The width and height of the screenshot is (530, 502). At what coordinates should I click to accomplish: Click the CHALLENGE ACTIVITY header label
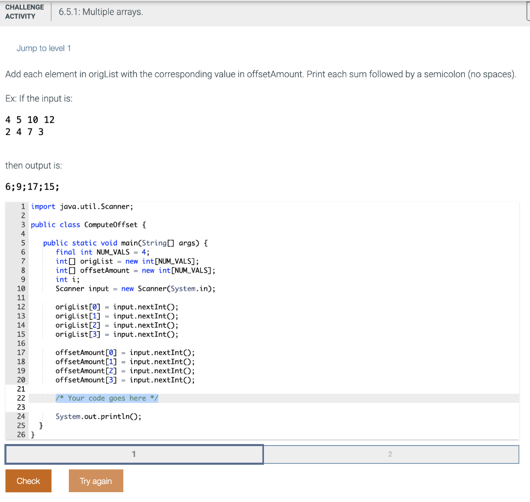[24, 11]
